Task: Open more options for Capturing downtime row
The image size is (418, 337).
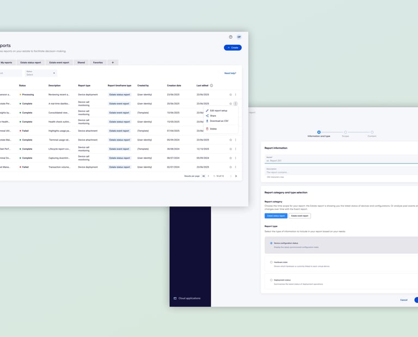Action: point(235,158)
